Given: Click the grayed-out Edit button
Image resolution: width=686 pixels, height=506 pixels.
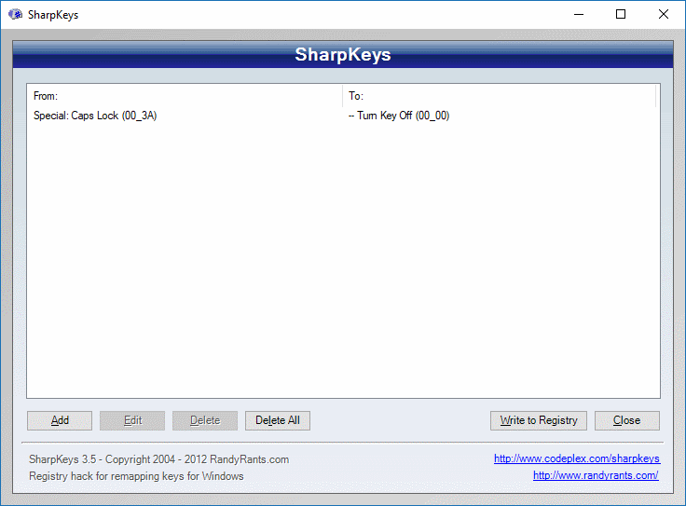Looking at the screenshot, I should click(x=132, y=420).
